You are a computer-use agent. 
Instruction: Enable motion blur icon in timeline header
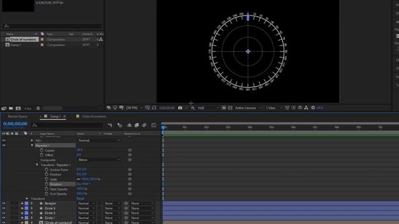[x=144, y=125]
